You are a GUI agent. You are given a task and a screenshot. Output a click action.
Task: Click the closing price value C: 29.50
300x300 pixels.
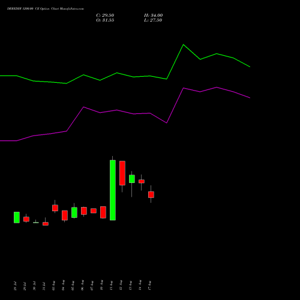(x=105, y=16)
